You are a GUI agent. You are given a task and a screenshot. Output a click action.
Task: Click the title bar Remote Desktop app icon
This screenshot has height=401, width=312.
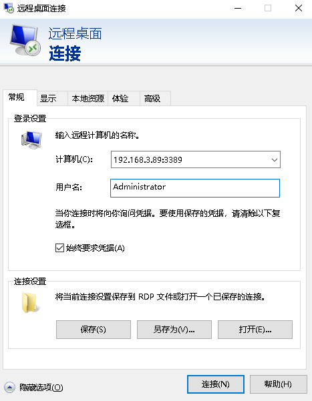tap(9, 8)
